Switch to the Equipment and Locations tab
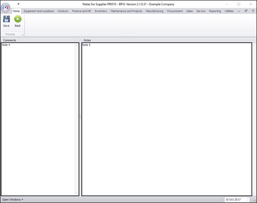Viewport: 257px width, 203px height. tap(39, 11)
